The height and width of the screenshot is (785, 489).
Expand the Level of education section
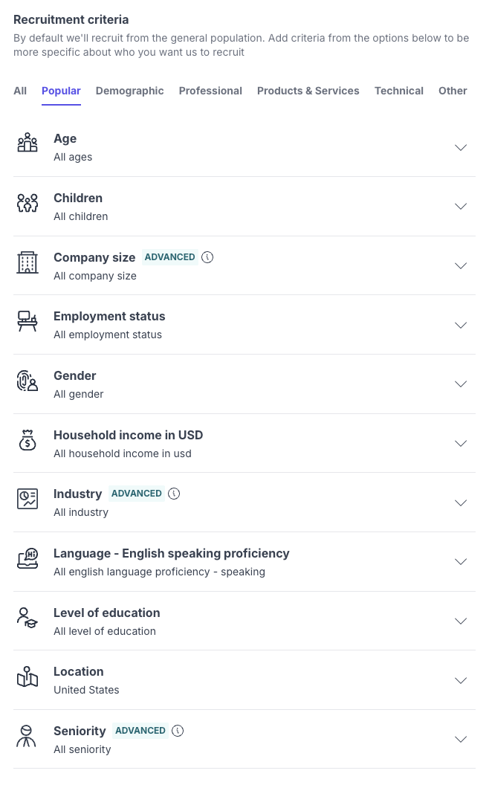coord(461,621)
